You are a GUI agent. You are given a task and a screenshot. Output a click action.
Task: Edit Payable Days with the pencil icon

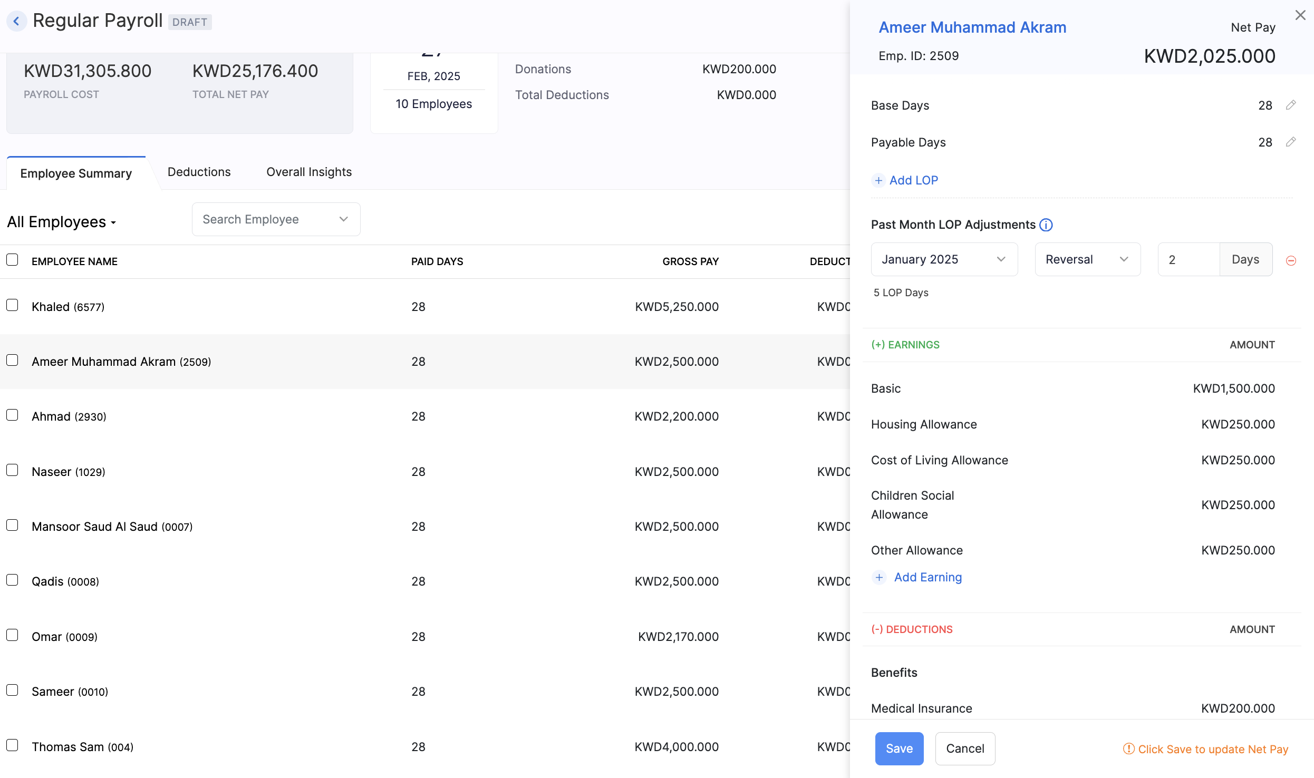[x=1291, y=142]
